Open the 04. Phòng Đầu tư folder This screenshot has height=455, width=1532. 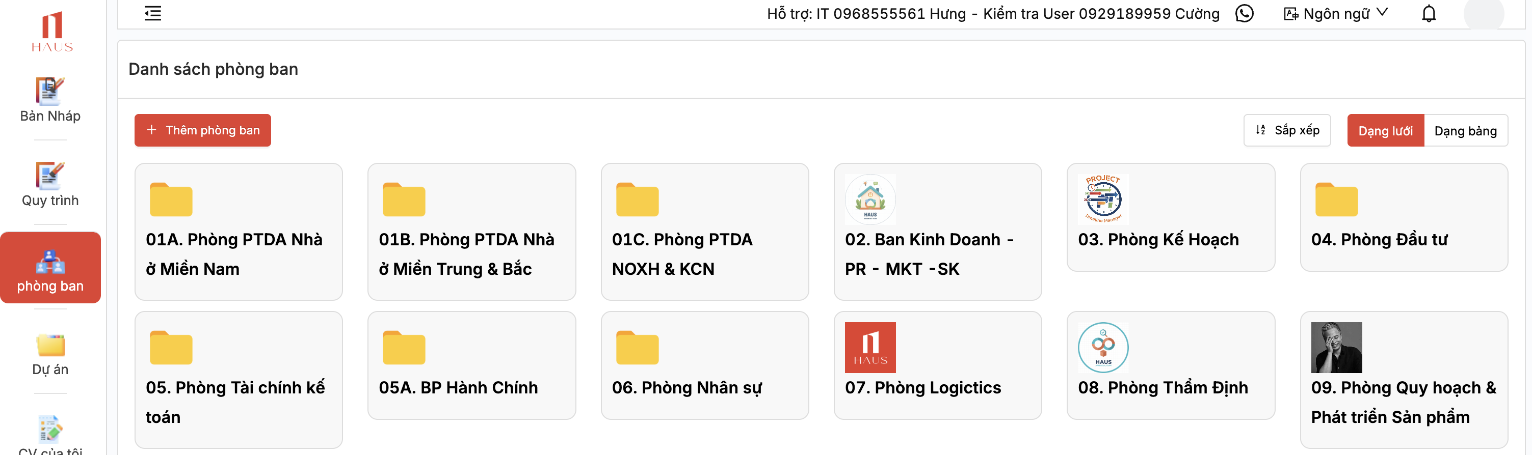pyautogui.click(x=1404, y=218)
